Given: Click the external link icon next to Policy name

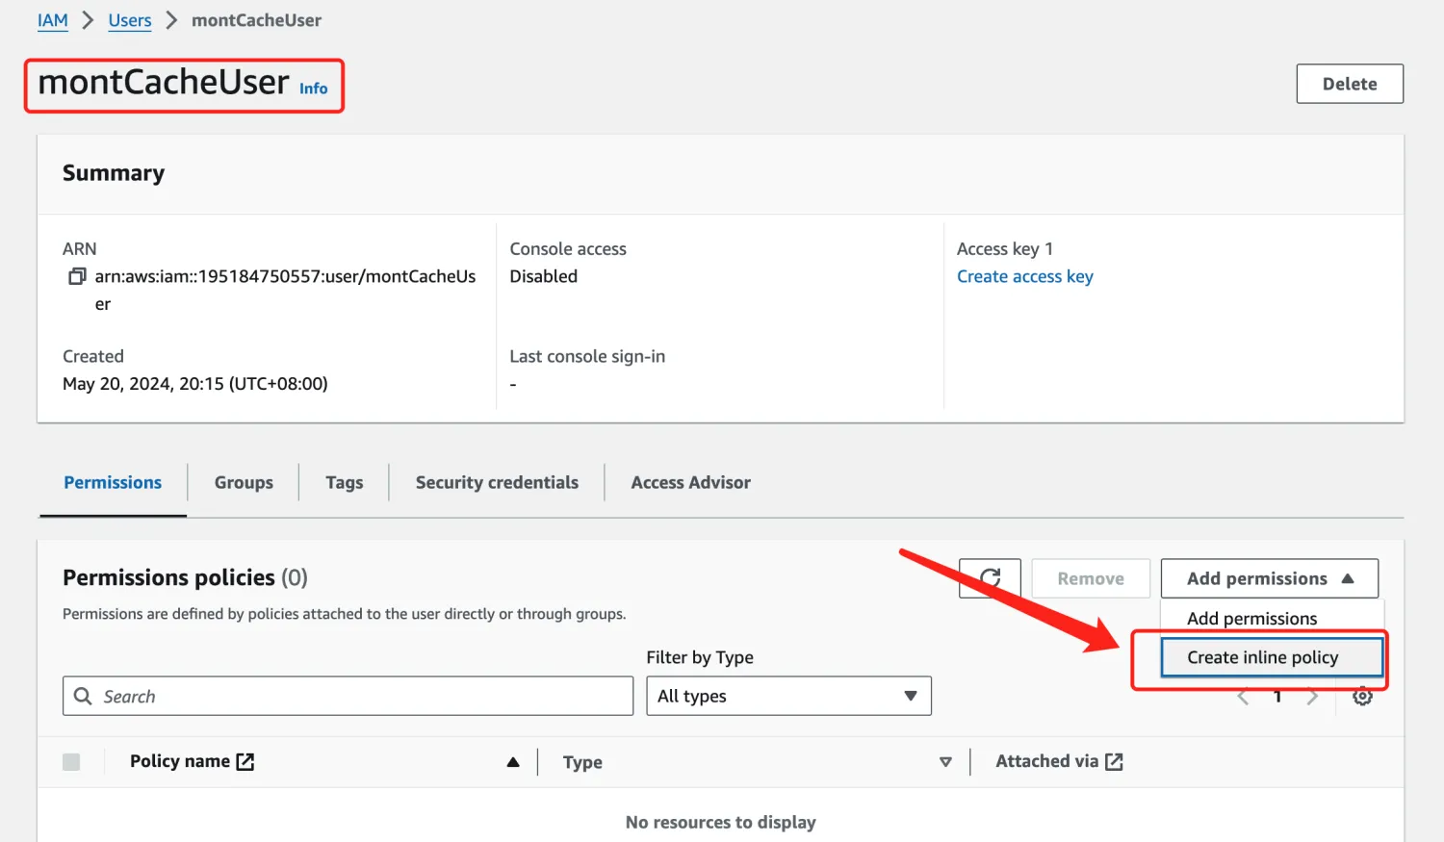Looking at the screenshot, I should click(x=245, y=761).
